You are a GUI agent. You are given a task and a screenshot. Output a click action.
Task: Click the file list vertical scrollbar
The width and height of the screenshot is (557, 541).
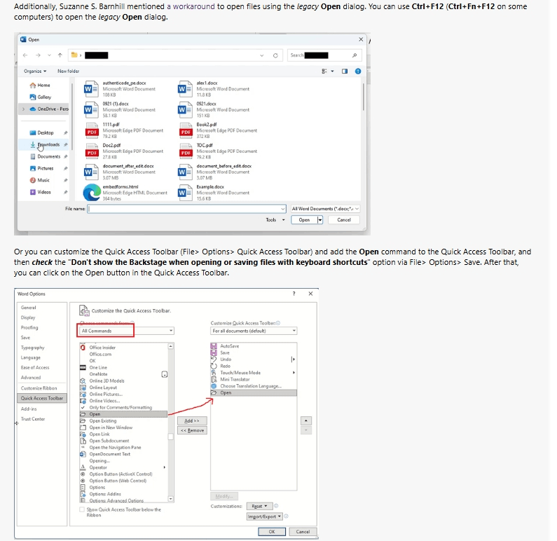point(363,97)
